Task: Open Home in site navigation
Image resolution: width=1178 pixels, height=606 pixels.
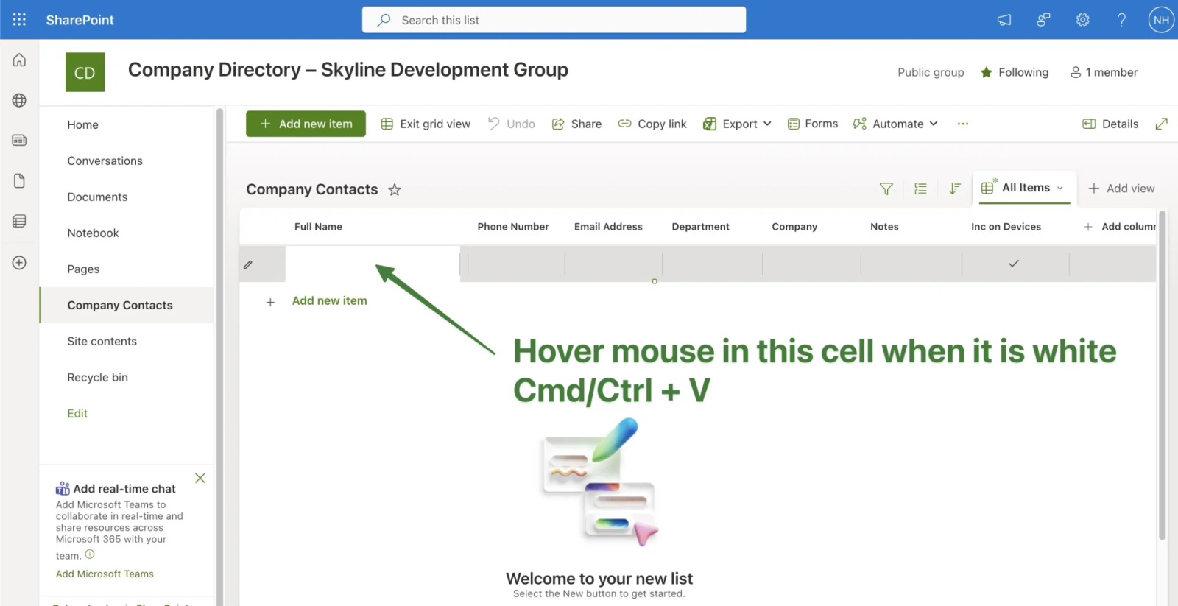Action: (82, 124)
